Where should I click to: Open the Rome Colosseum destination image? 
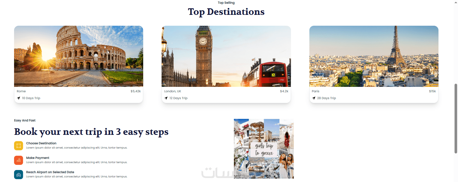pos(79,56)
